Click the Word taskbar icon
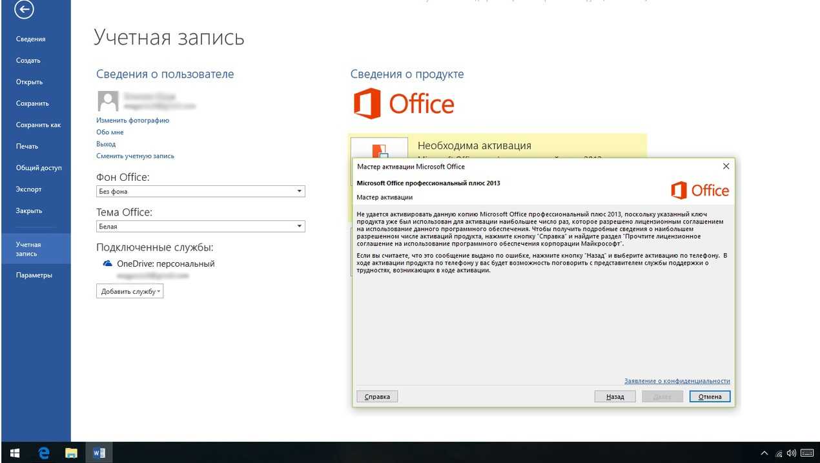The image size is (820, 463). (x=99, y=453)
